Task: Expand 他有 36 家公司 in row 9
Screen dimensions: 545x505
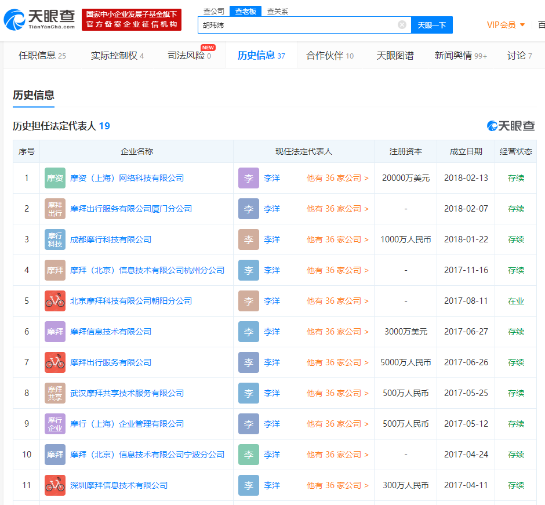Action: pos(337,424)
